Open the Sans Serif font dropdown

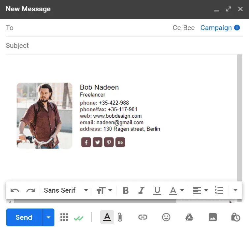(x=66, y=190)
